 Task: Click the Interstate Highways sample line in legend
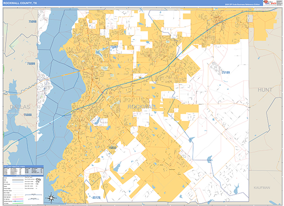[18, 201]
